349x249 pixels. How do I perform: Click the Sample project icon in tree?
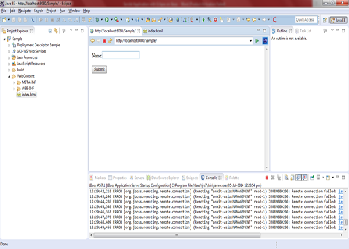point(9,39)
